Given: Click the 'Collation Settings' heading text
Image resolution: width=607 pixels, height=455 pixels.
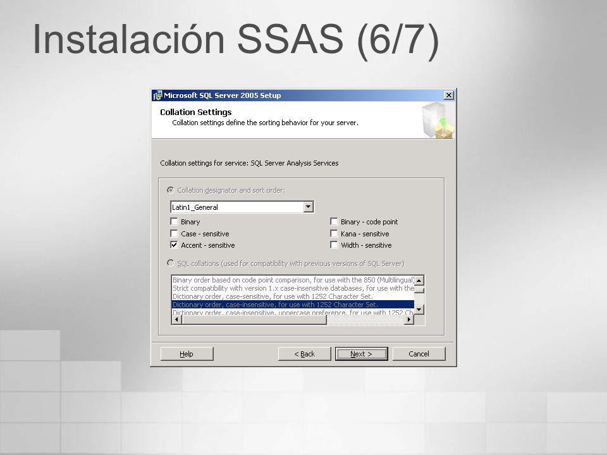Looking at the screenshot, I should (x=196, y=112).
